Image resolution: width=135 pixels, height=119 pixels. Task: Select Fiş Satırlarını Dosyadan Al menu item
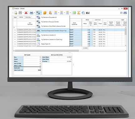(x=53, y=17)
